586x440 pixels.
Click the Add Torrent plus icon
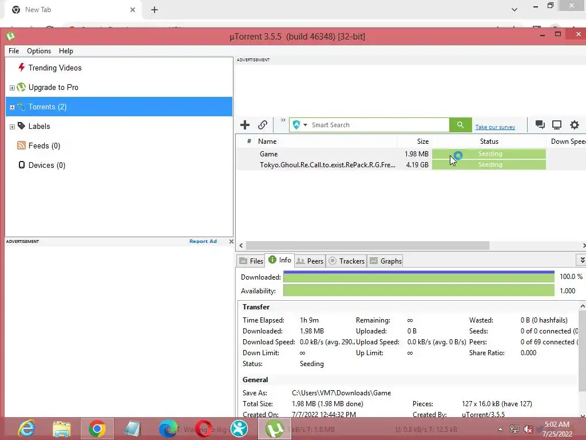click(x=245, y=125)
